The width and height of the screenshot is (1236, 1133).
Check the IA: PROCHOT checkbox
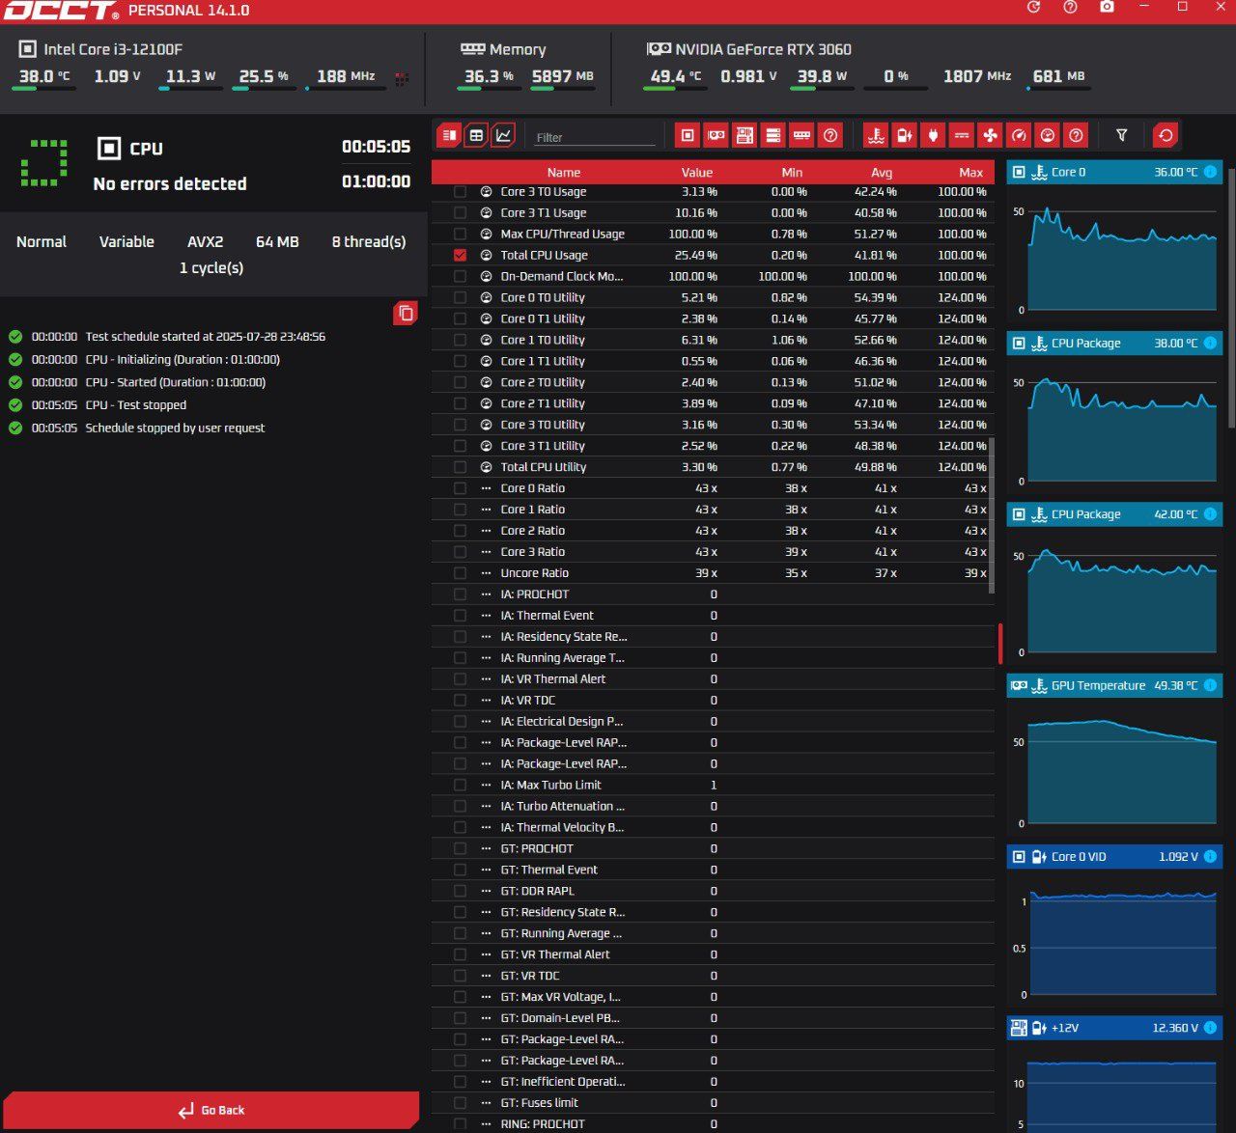tap(460, 594)
